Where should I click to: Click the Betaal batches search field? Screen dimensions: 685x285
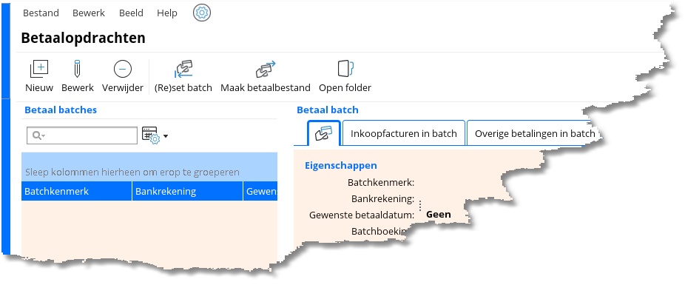(82, 135)
